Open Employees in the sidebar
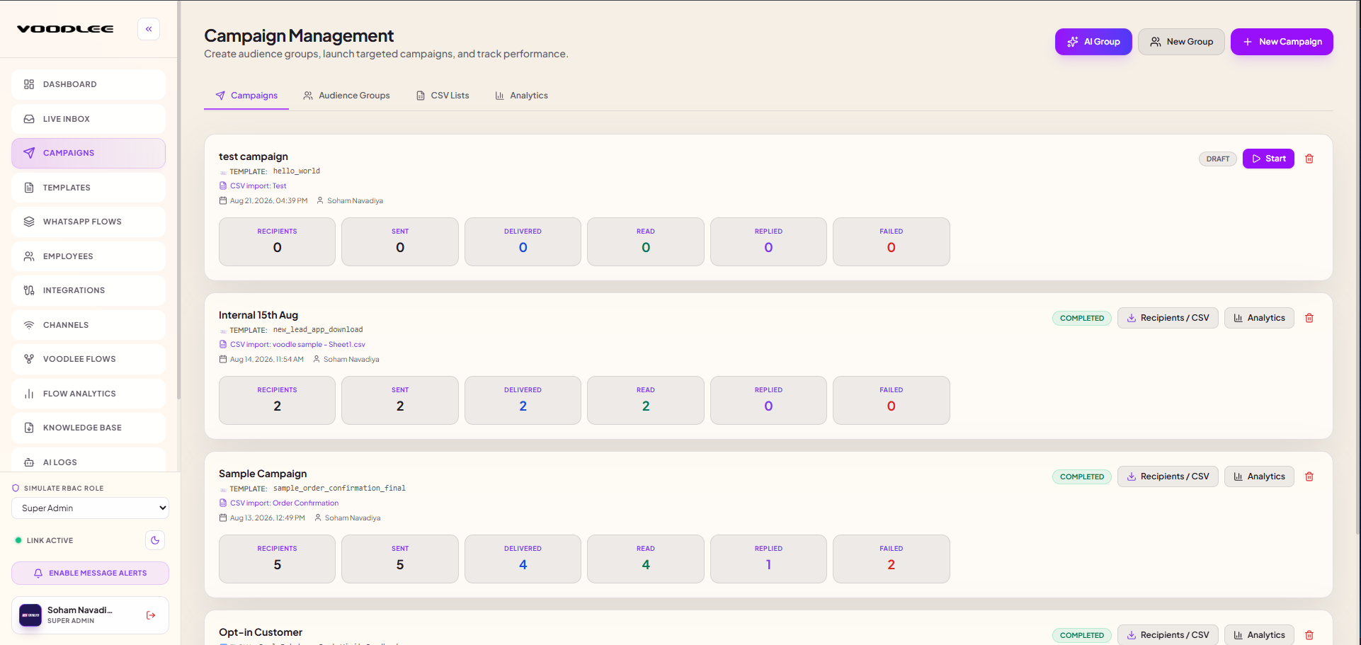The width and height of the screenshot is (1361, 645). pos(89,256)
